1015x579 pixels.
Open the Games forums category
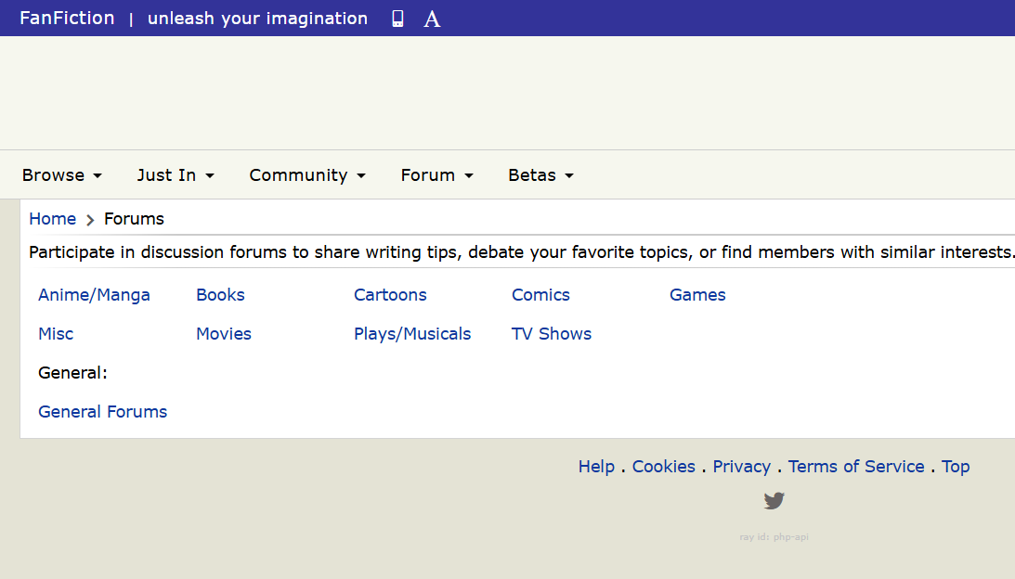697,295
